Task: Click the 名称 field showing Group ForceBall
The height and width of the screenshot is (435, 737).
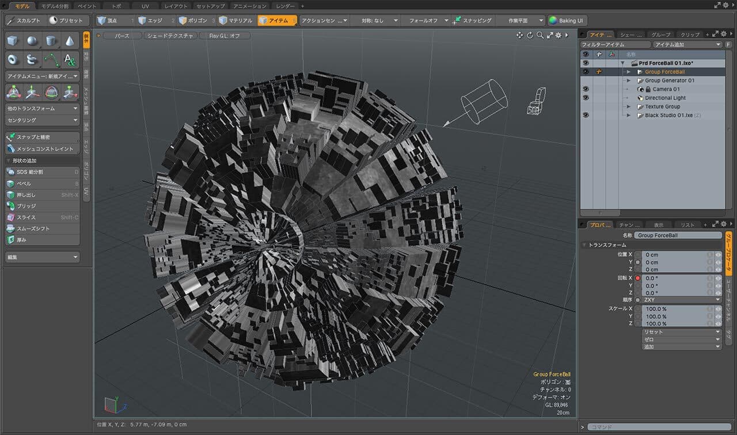Action: tap(678, 235)
